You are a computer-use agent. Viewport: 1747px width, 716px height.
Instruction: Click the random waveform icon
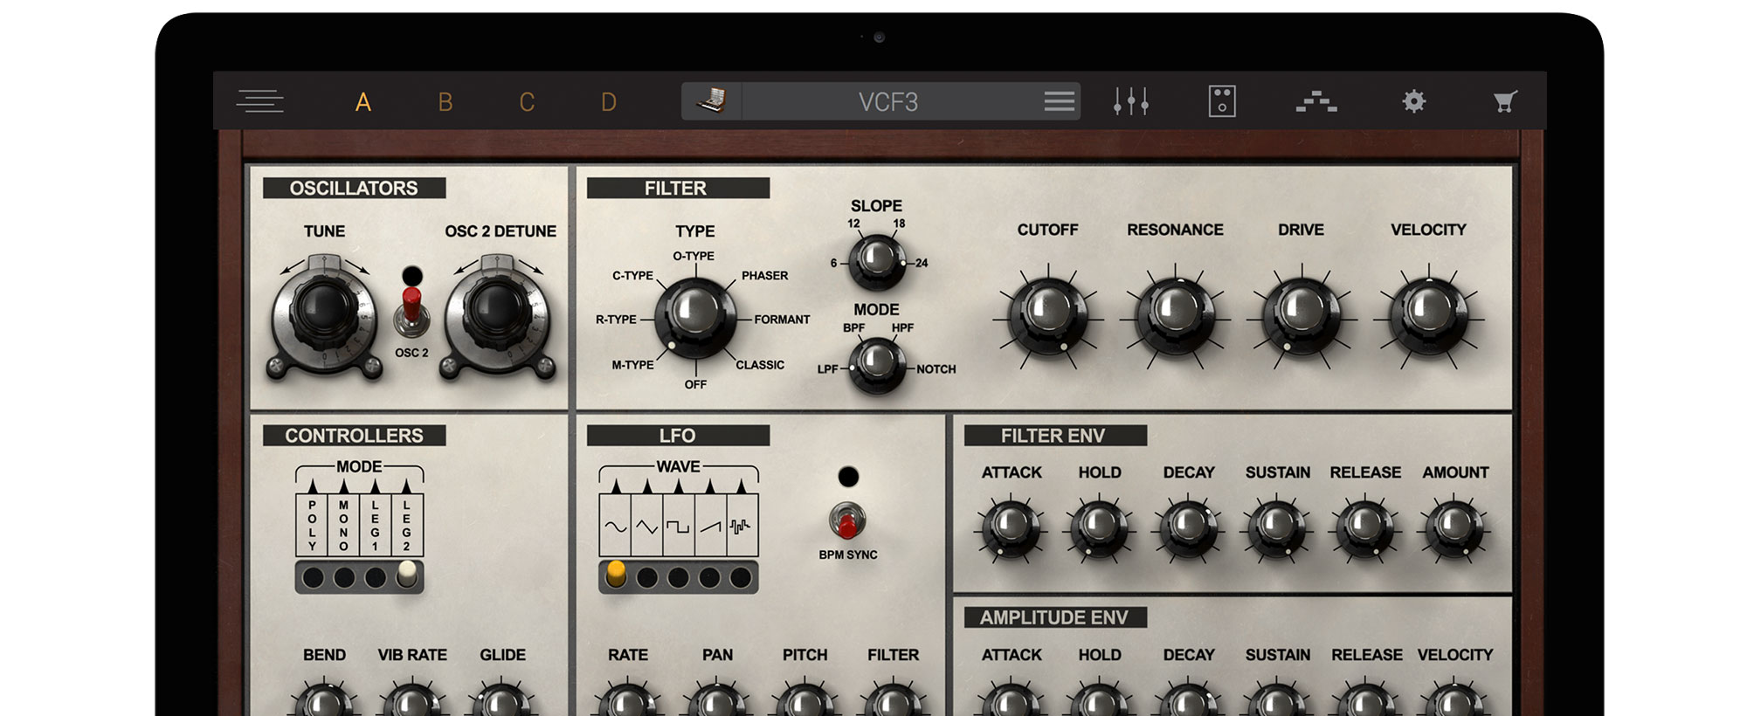[742, 527]
